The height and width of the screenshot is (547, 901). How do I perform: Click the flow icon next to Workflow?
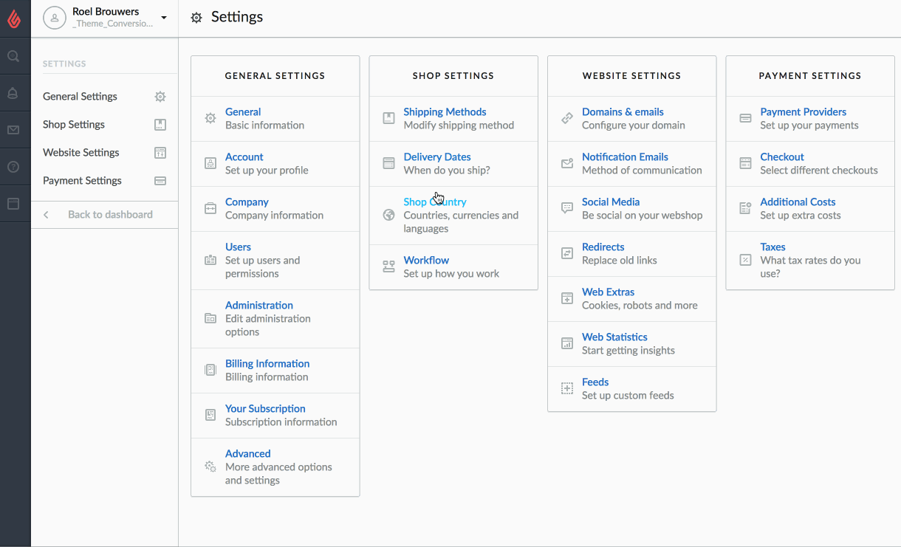point(389,266)
